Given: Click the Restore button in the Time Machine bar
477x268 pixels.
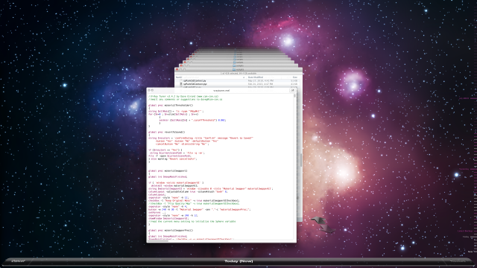Looking at the screenshot, I should (x=458, y=261).
